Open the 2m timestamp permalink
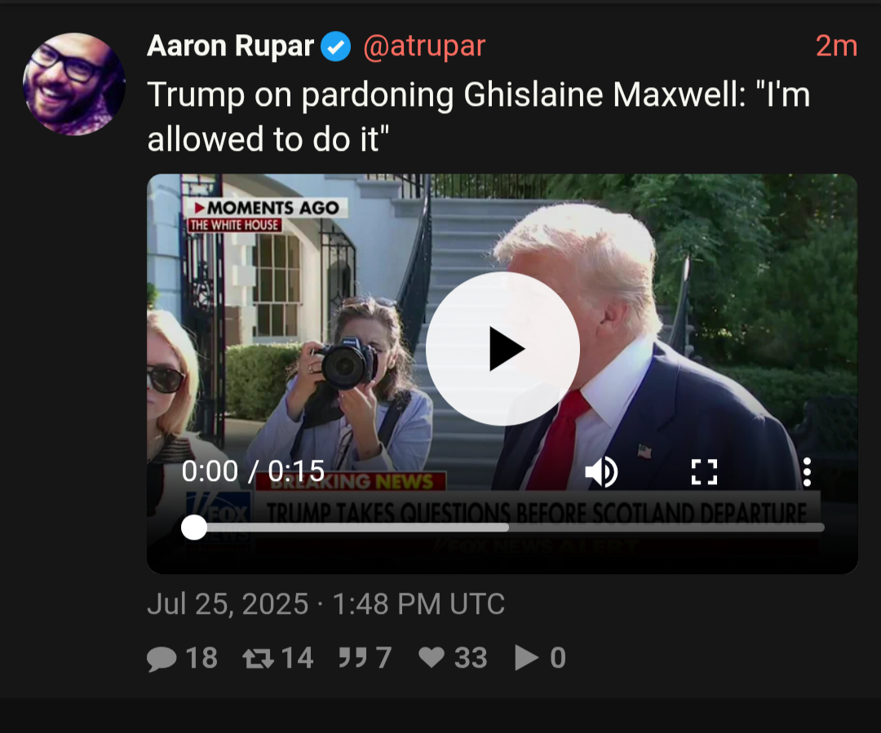Image resolution: width=881 pixels, height=733 pixels. click(x=836, y=46)
